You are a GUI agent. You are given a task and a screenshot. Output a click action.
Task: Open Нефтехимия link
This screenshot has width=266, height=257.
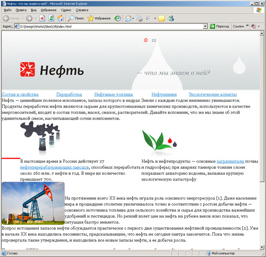164,94
